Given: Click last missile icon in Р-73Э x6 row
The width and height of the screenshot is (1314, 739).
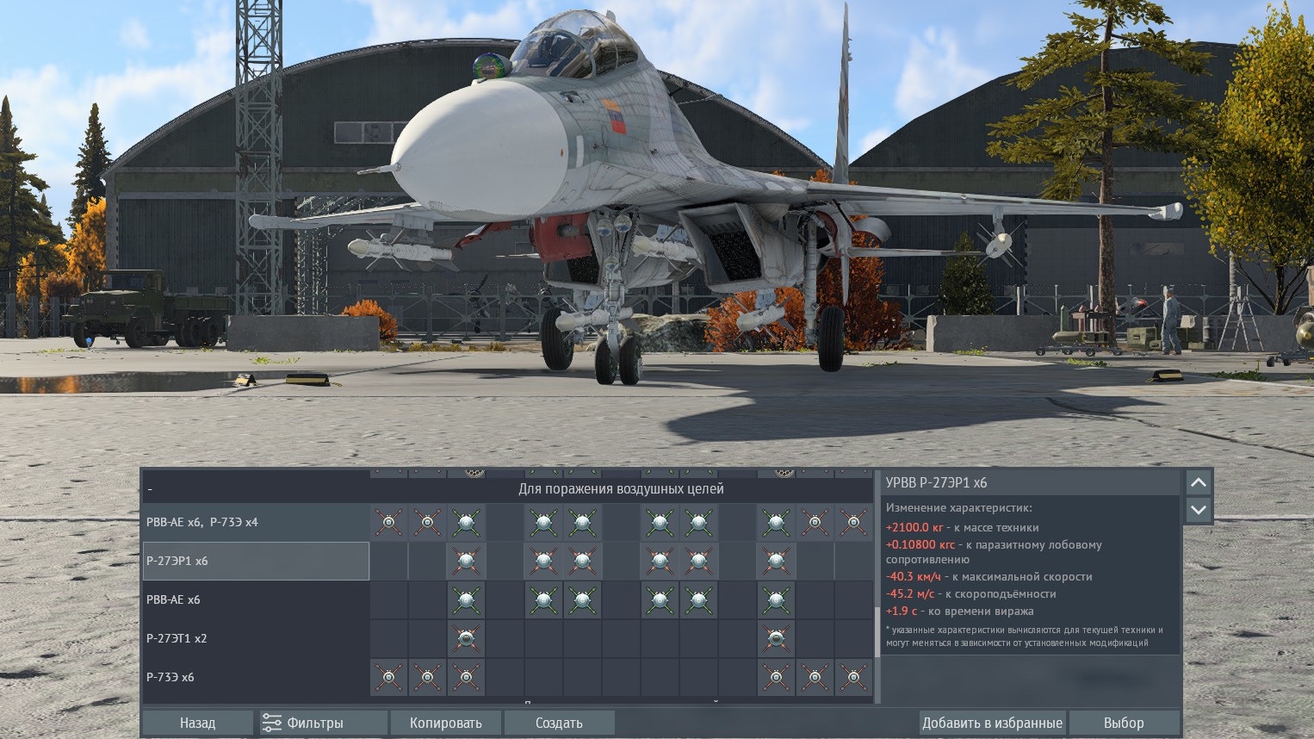Looking at the screenshot, I should click(853, 677).
